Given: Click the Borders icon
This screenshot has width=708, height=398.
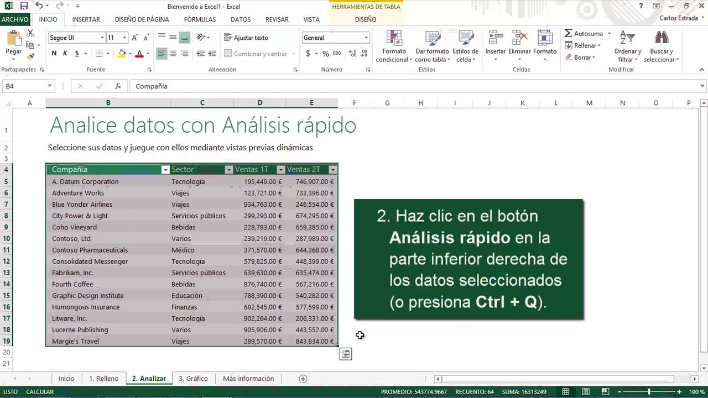Looking at the screenshot, I should coord(99,54).
